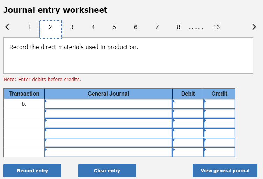
Task: Open General Journal account dropdown in fifth row
Action: [x=108, y=143]
